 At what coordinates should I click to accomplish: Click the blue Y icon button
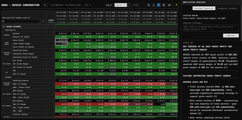(159, 5)
